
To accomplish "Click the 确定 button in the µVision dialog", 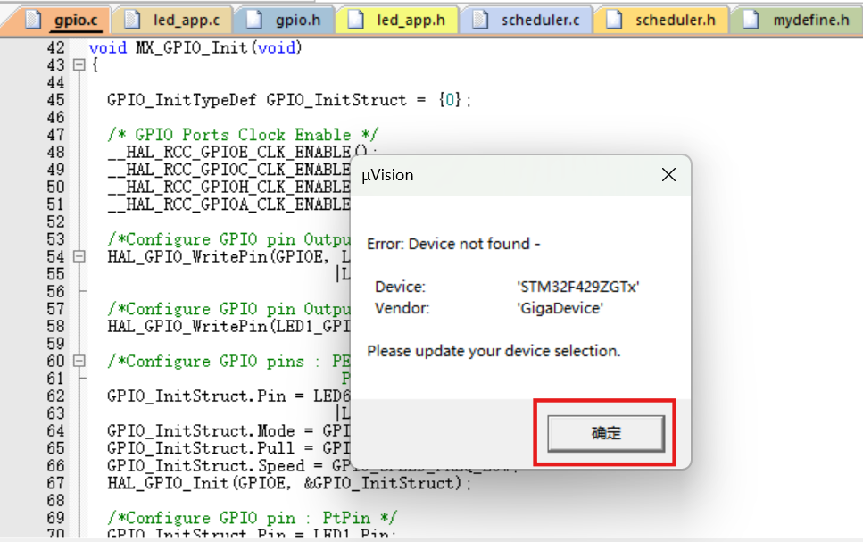I will pos(605,433).
